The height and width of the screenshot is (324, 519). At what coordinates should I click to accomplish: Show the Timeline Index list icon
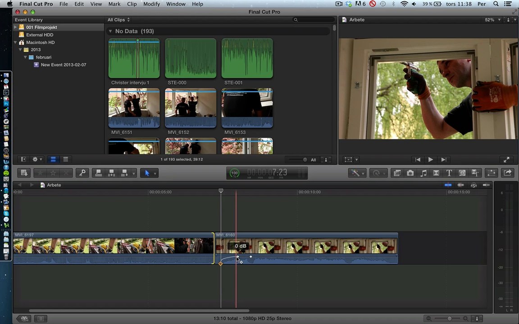click(41, 319)
